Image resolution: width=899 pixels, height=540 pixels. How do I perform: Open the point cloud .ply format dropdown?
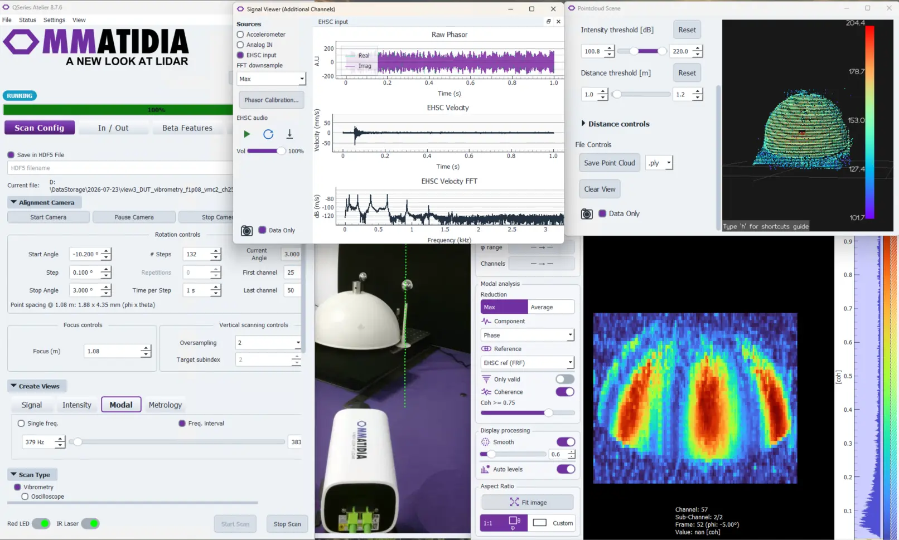[659, 163]
